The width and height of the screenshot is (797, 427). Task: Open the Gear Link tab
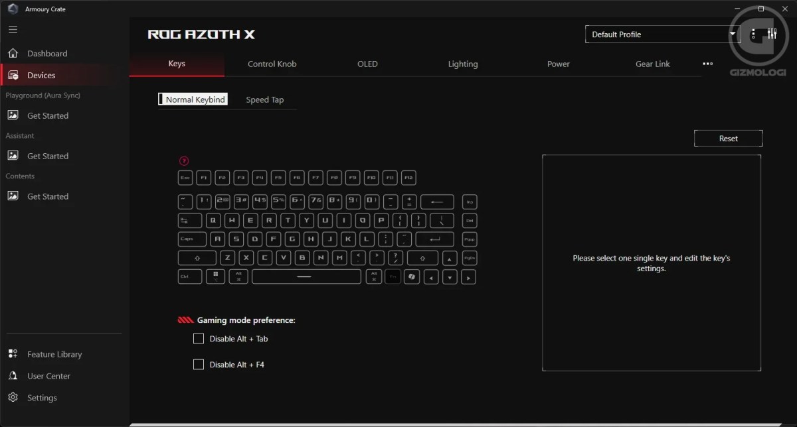(x=653, y=64)
